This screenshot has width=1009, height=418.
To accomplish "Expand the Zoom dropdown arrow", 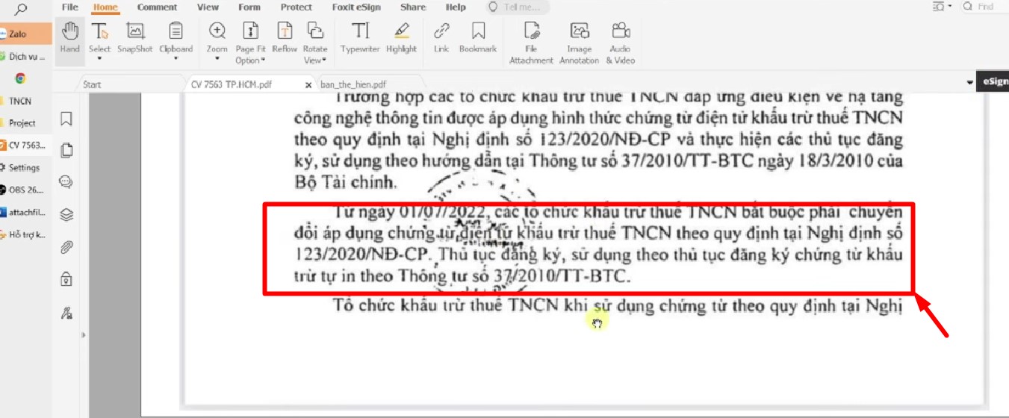I will tap(217, 59).
